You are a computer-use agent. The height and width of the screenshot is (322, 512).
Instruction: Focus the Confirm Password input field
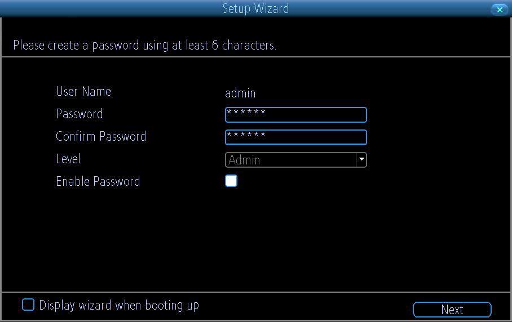(x=295, y=137)
